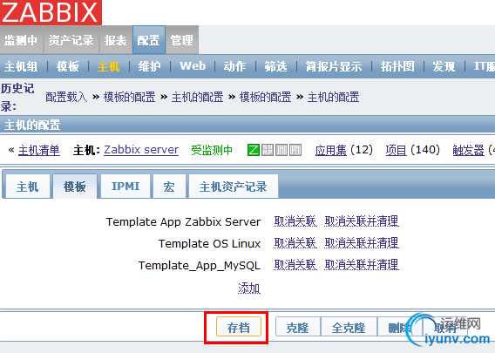This screenshot has height=353, width=495.
Task: Select the 拓扑图 submenu item
Action: click(397, 66)
